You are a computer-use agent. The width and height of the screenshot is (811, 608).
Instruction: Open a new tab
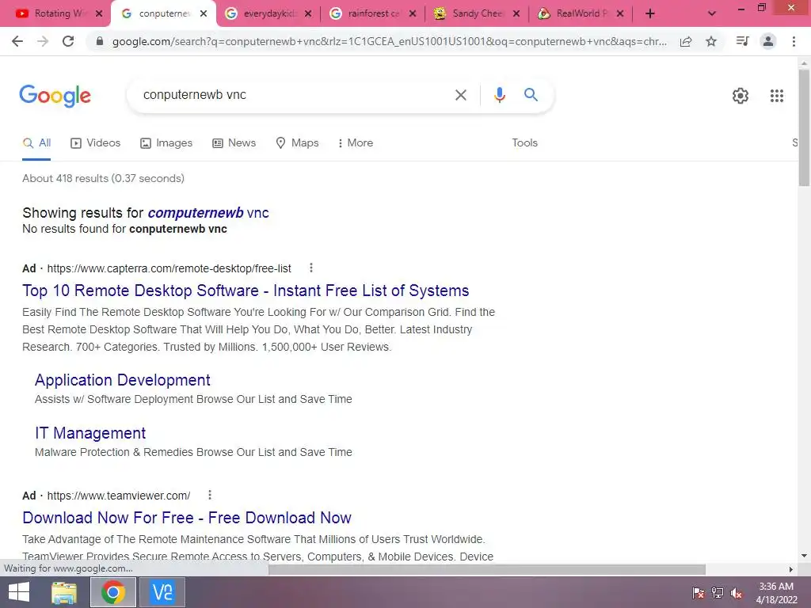(650, 14)
